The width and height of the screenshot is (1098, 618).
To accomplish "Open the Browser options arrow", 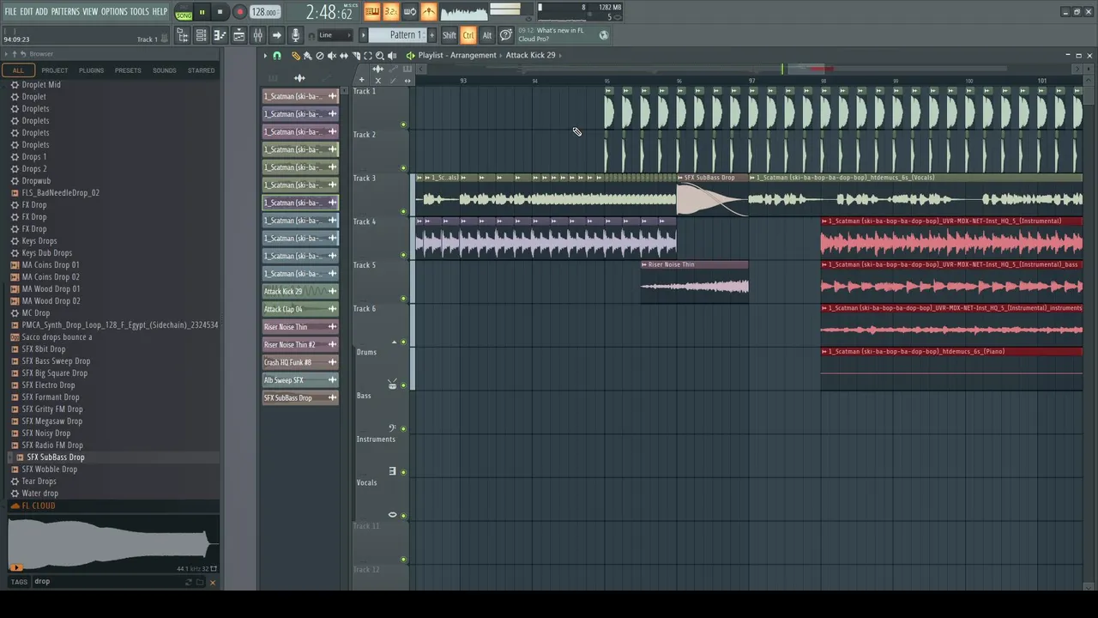I will [x=6, y=54].
